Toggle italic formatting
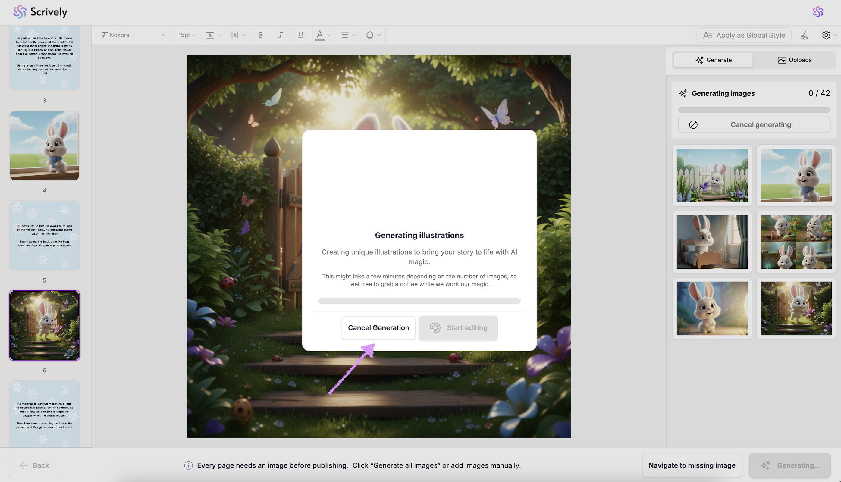Viewport: 841px width, 482px height. pos(281,35)
